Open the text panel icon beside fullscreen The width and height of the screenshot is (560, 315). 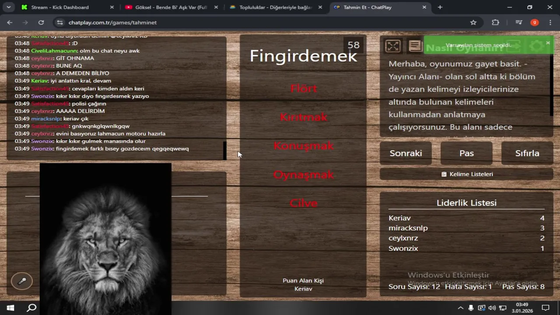tap(415, 45)
